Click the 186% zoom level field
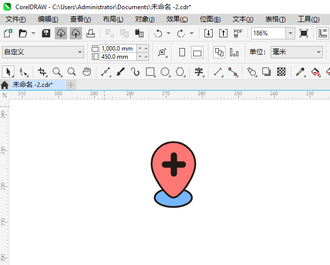Image resolution: width=330 pixels, height=265 pixels. (x=269, y=33)
